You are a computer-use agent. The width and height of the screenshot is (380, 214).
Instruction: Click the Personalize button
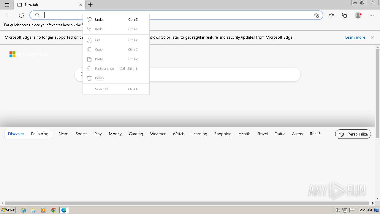(x=353, y=134)
